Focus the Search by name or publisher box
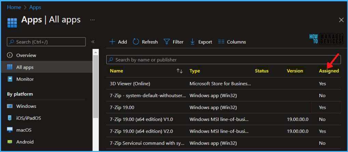The width and height of the screenshot is (348, 152). (x=224, y=60)
